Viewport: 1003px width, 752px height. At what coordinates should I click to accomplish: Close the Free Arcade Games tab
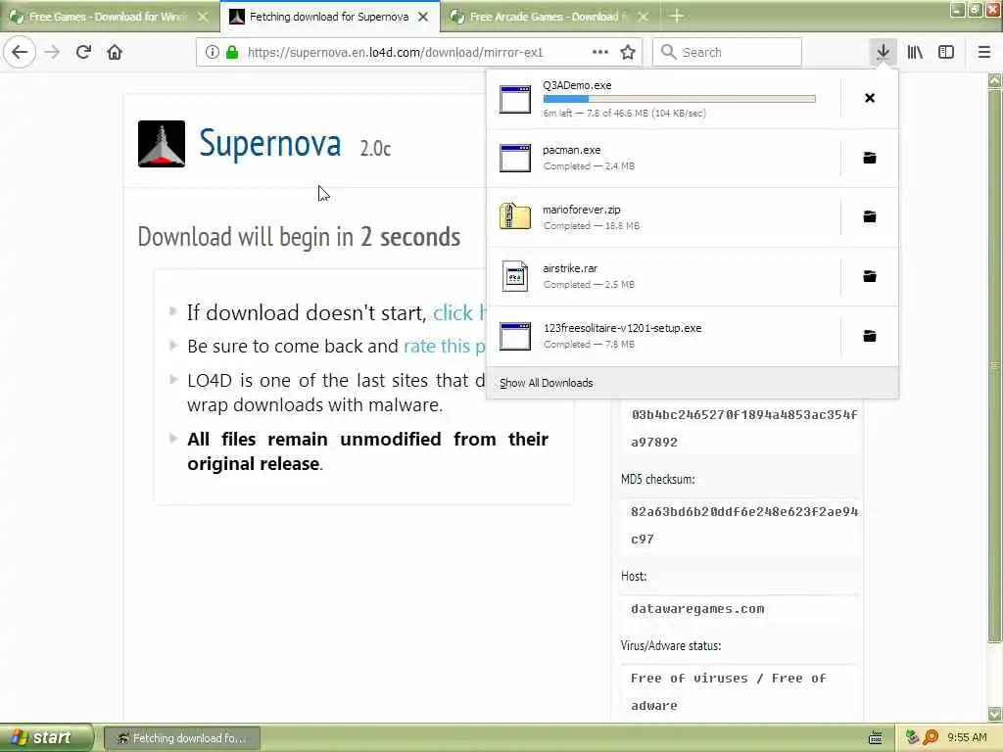click(x=644, y=18)
